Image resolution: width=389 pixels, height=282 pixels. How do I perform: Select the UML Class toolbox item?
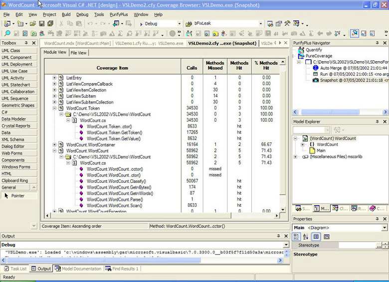pos(19,50)
